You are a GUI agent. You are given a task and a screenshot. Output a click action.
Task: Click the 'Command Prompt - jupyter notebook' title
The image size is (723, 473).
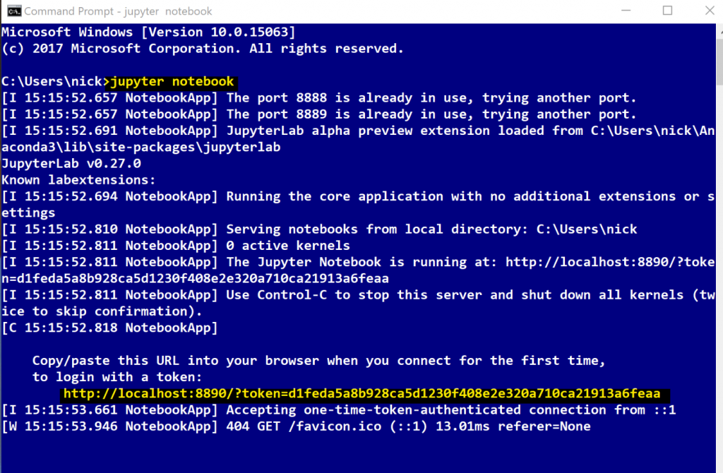pos(118,11)
